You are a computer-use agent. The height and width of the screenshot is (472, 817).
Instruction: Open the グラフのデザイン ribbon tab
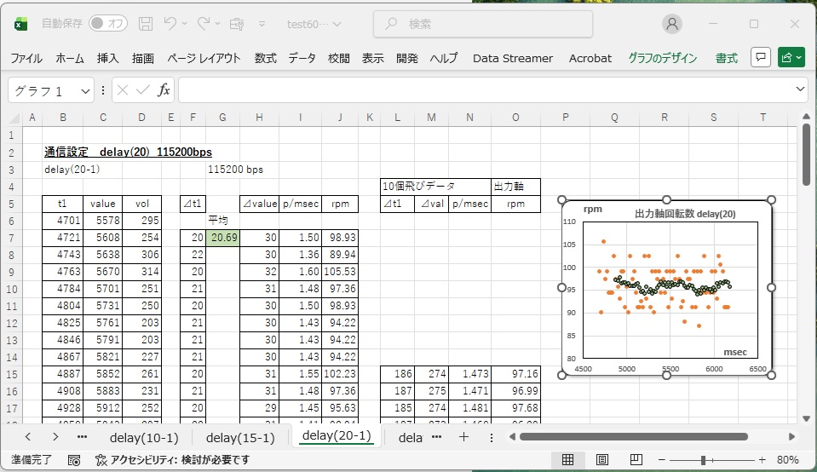(662, 58)
